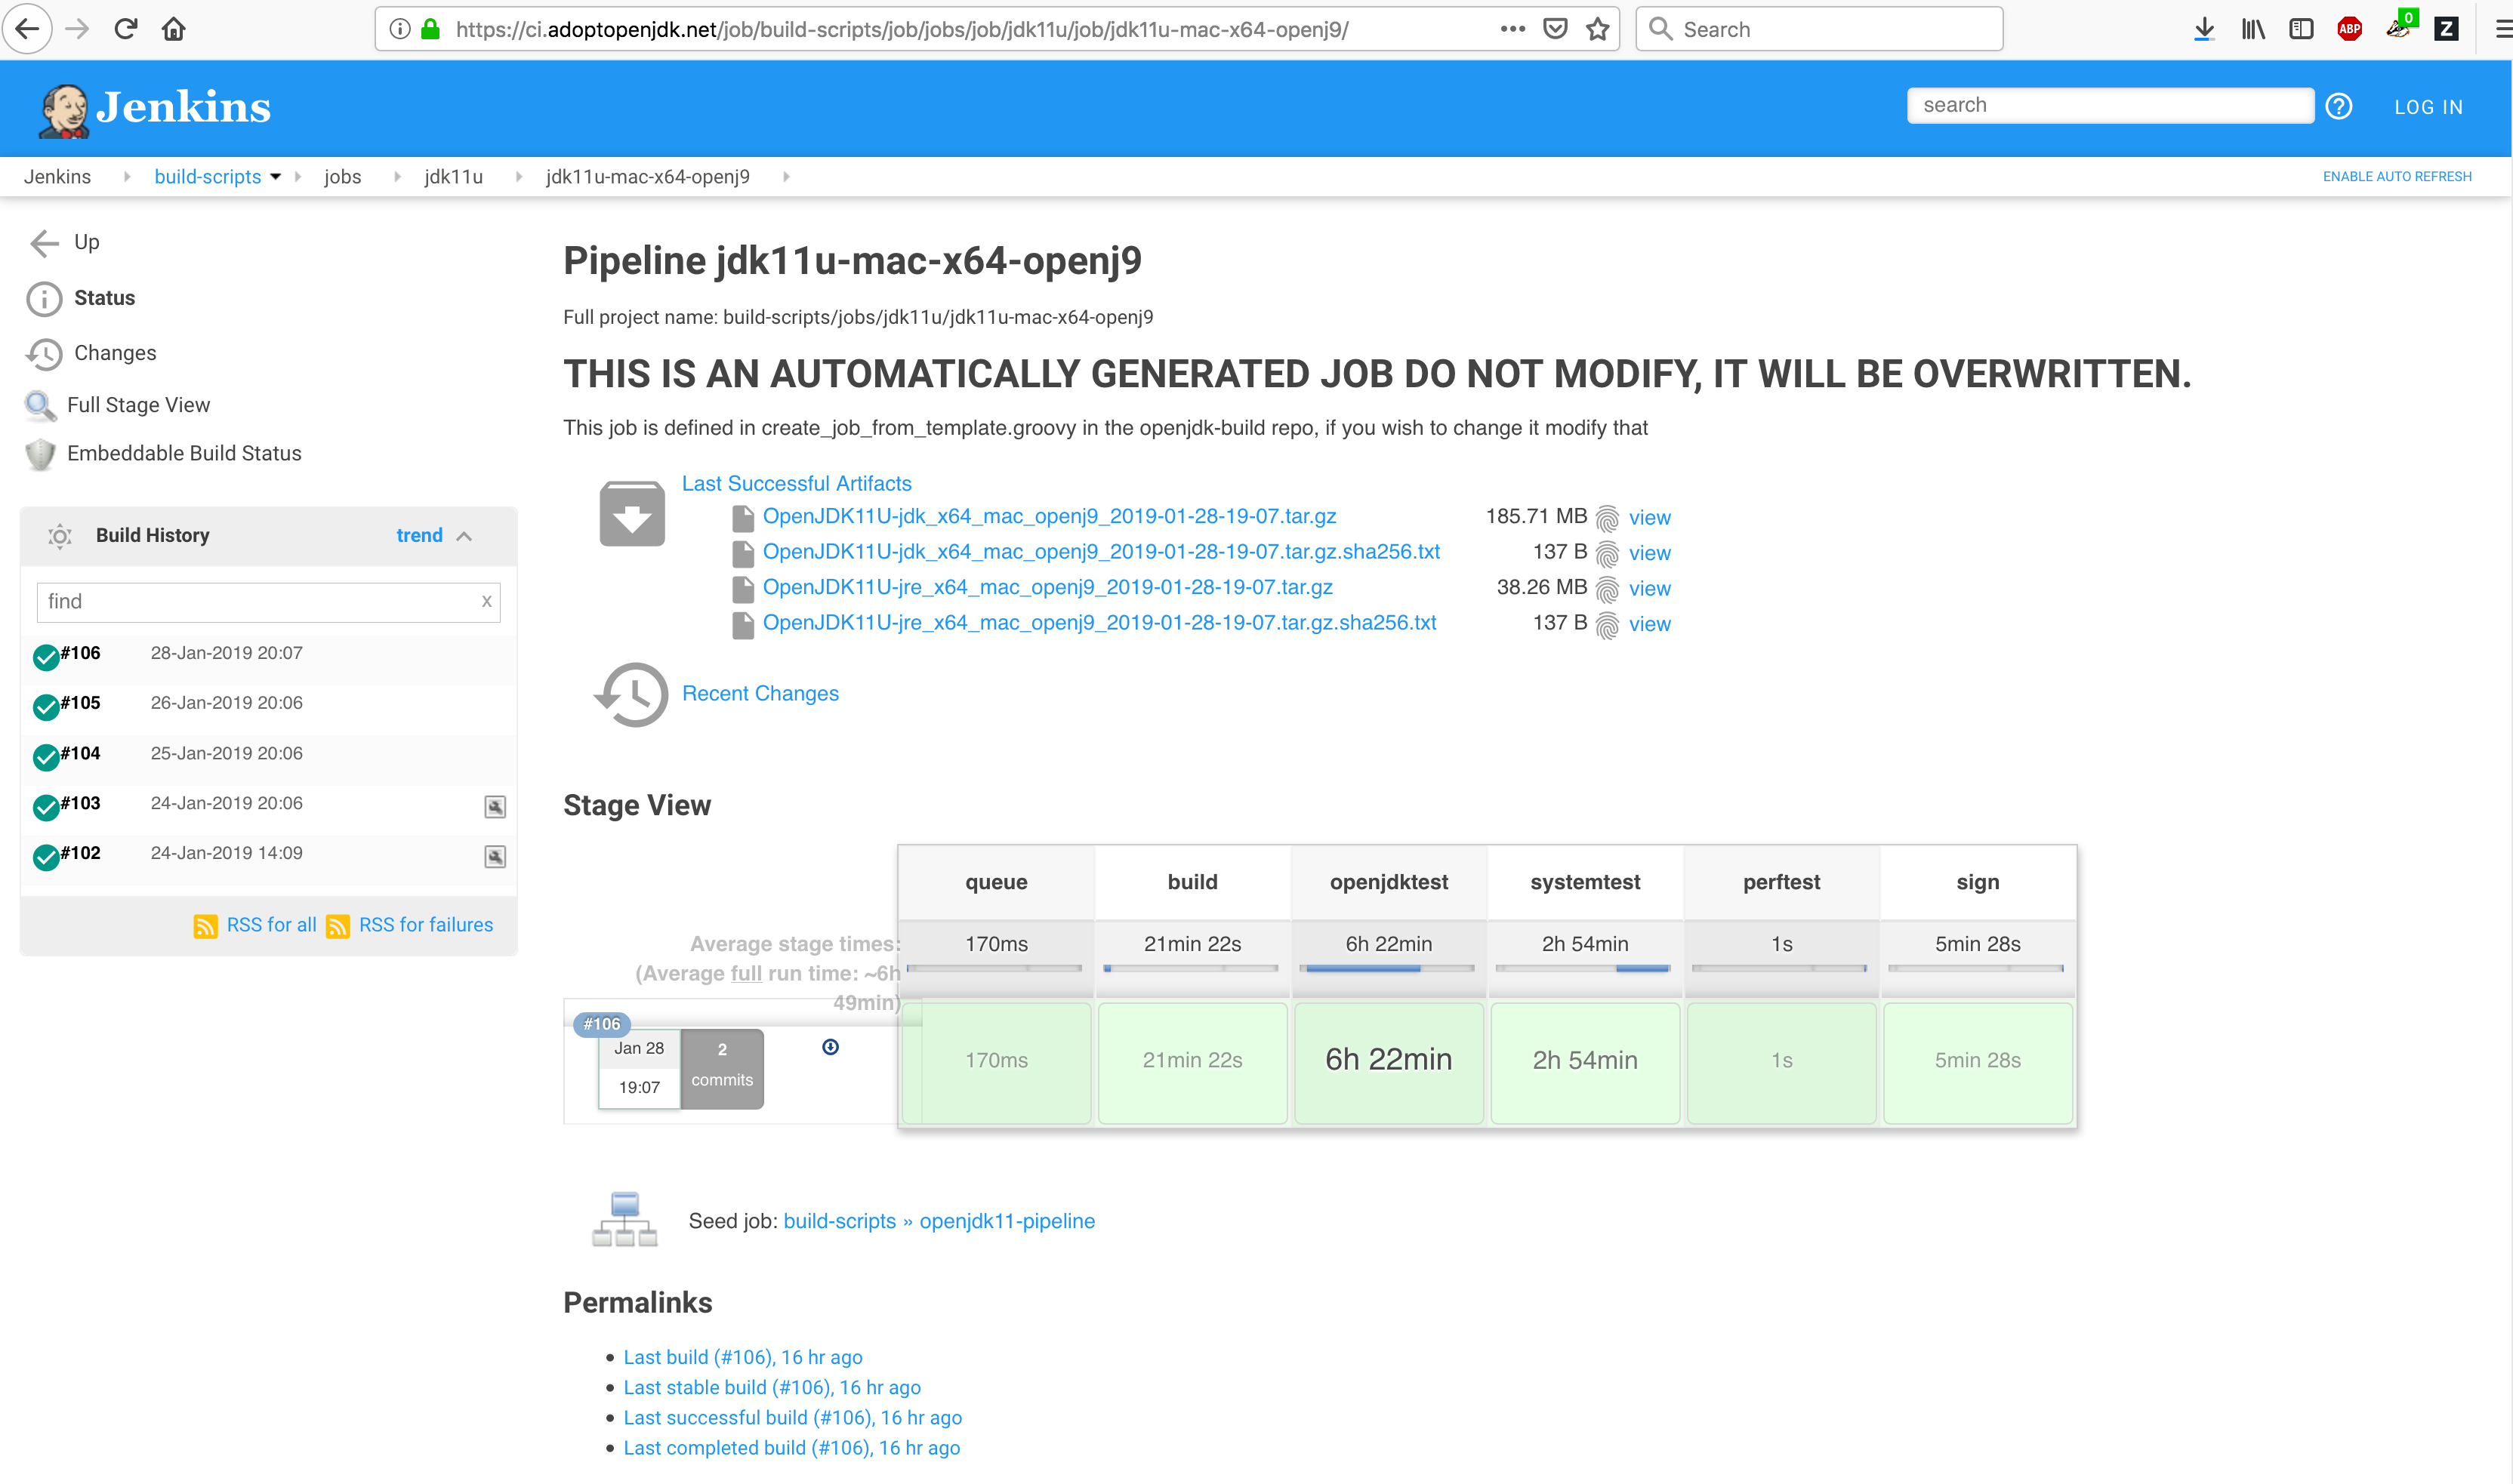Click the Embeddable Build Status shield icon
The height and width of the screenshot is (1484, 2513).
pyautogui.click(x=40, y=454)
